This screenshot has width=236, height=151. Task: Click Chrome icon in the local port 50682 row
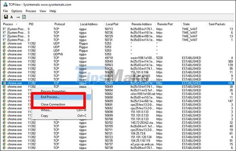[4, 94]
